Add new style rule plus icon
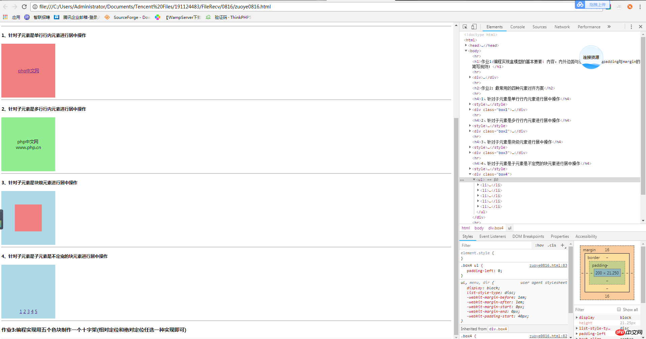The height and width of the screenshot is (339, 646). coord(562,245)
